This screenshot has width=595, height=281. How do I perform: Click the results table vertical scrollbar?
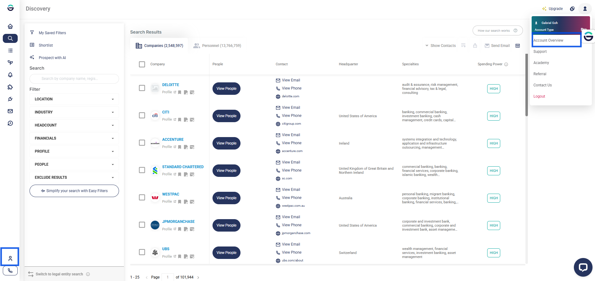pos(527,85)
